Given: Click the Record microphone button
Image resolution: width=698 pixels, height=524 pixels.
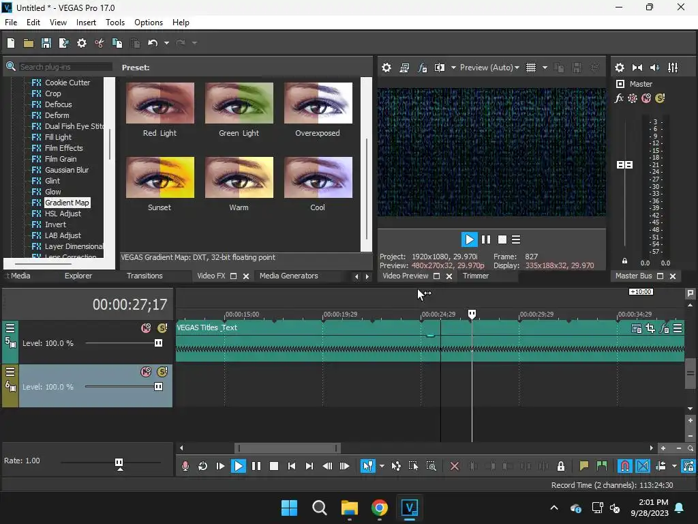Looking at the screenshot, I should tap(185, 466).
